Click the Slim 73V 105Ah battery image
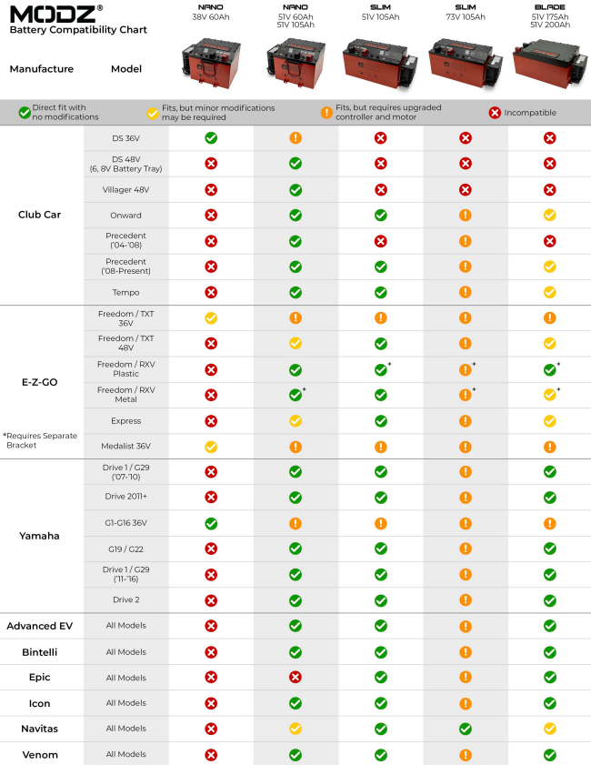The width and height of the screenshot is (591, 765). click(x=466, y=64)
